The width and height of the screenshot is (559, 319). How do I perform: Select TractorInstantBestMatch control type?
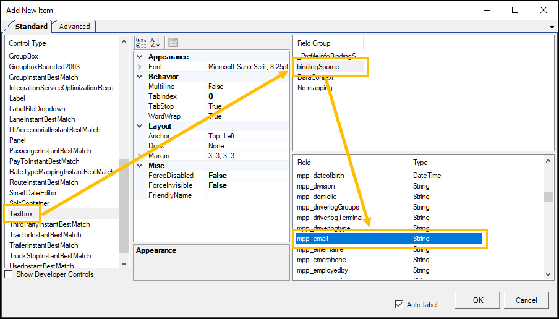pyautogui.click(x=45, y=235)
